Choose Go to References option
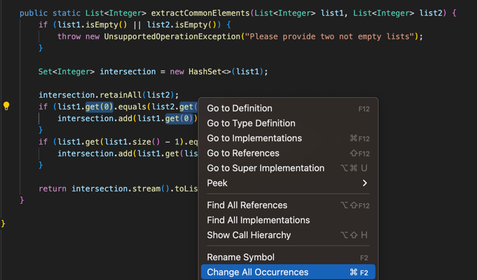 click(243, 153)
